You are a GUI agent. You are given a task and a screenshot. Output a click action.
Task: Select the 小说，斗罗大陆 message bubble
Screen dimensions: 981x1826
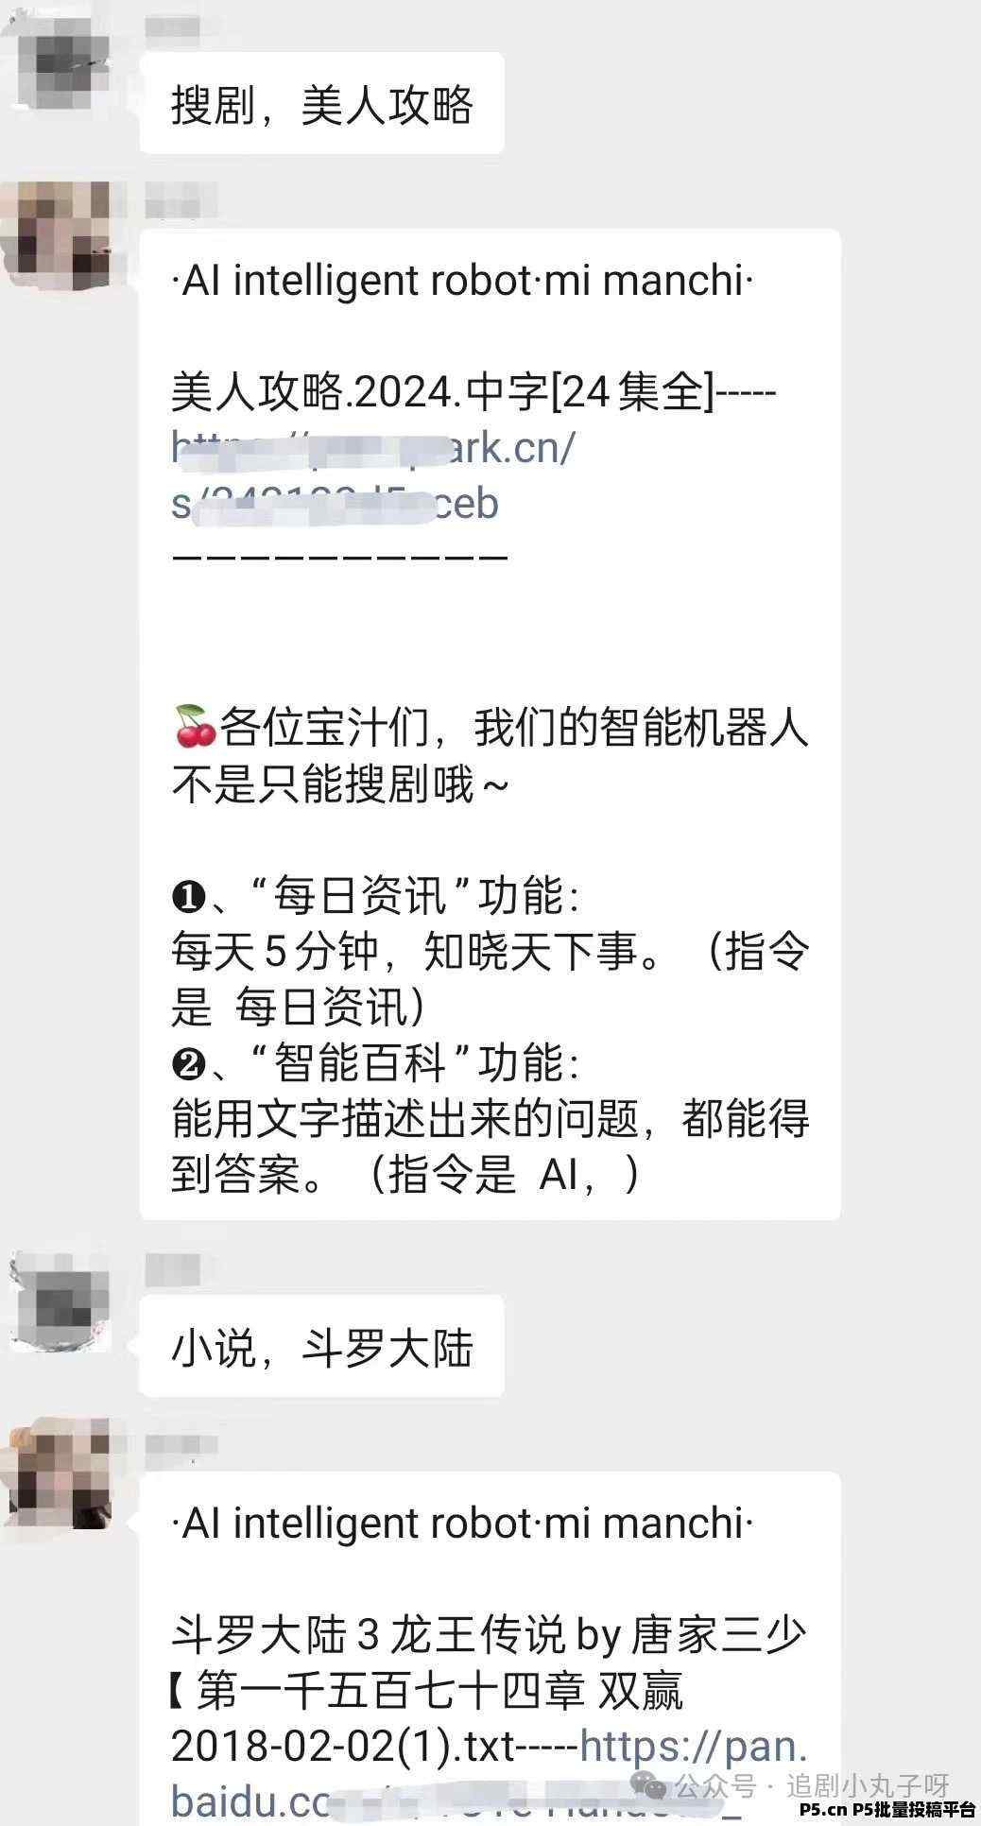322,1346
